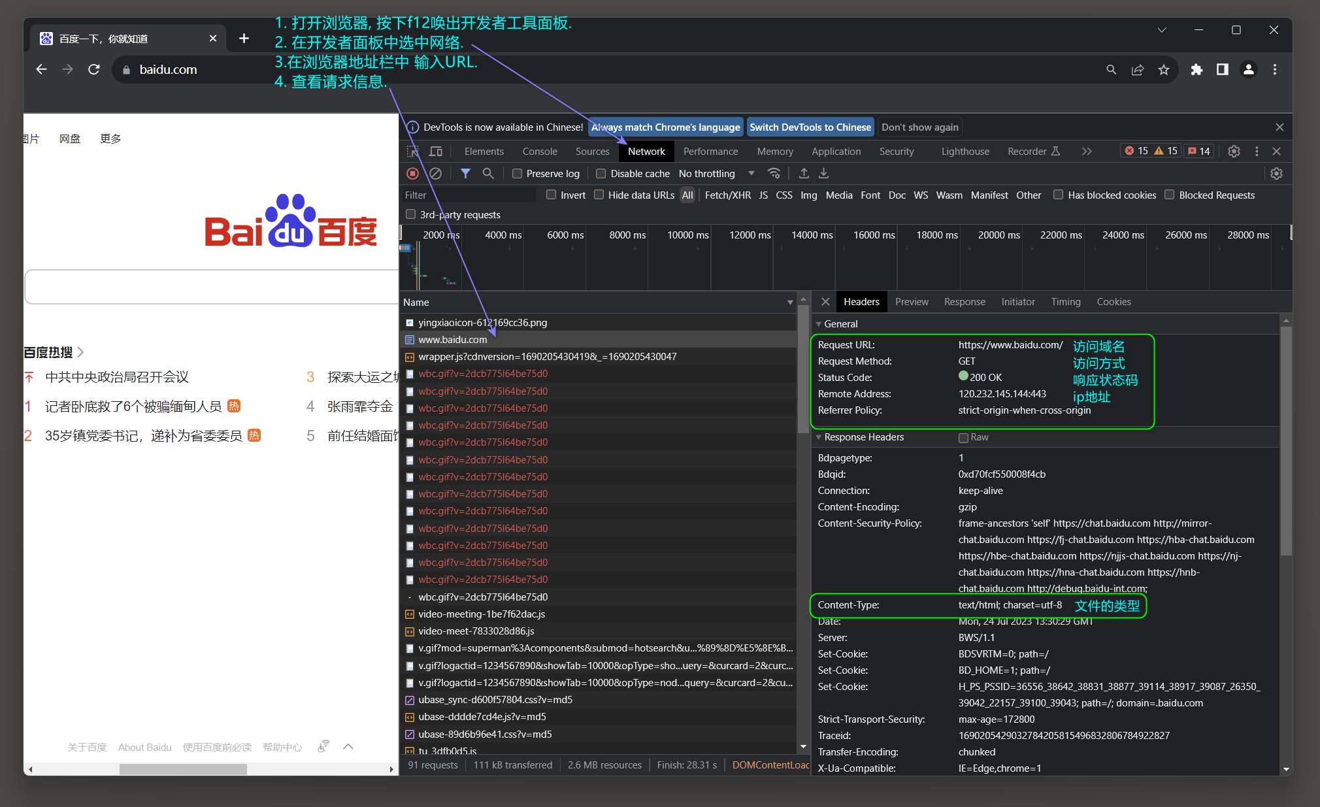Toggle the network filter funnel
1320x807 pixels.
point(465,173)
